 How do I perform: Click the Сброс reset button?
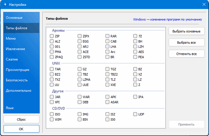point(21,119)
